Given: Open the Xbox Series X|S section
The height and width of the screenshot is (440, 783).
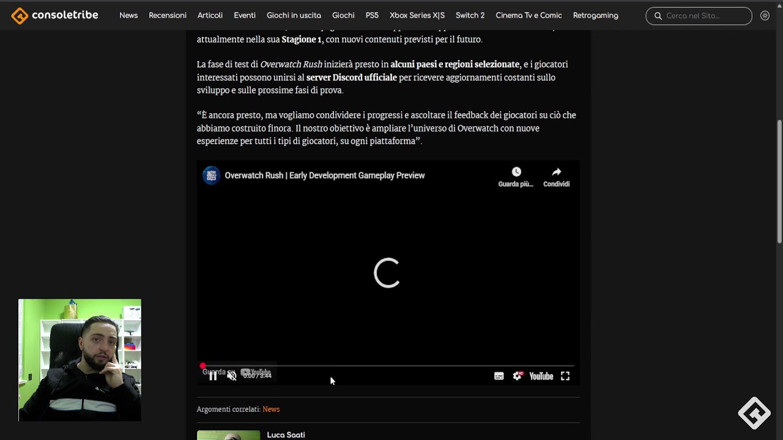Looking at the screenshot, I should click(417, 15).
